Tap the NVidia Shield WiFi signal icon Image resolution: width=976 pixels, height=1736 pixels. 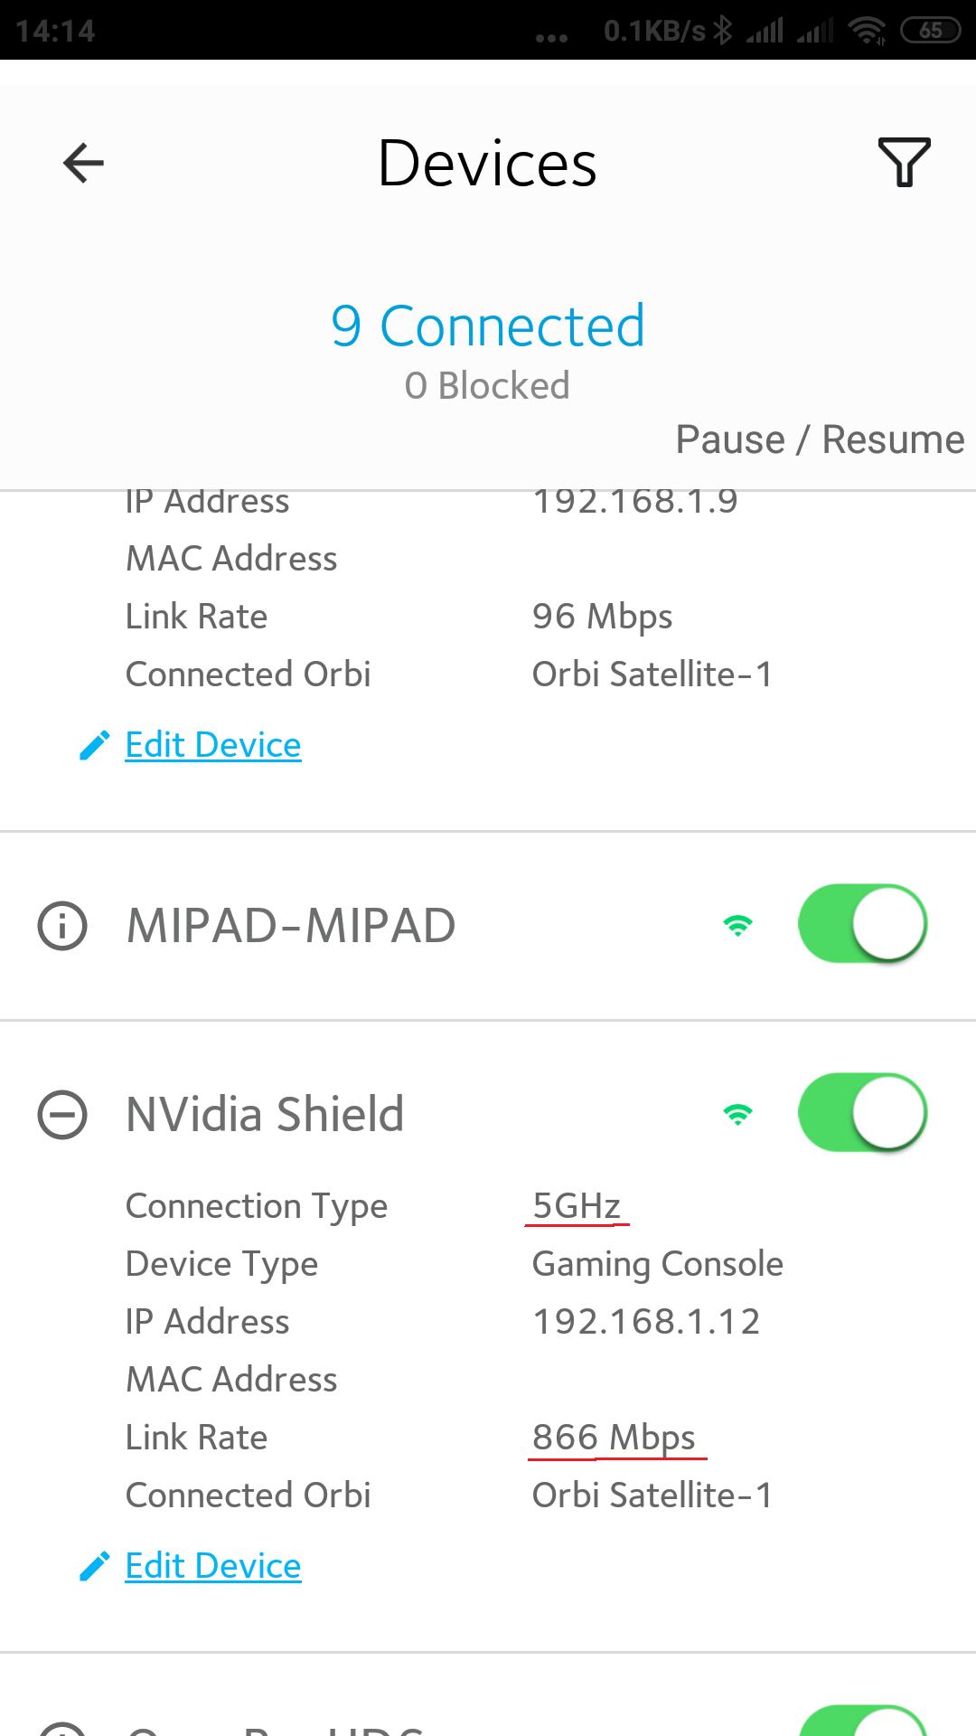point(737,1114)
